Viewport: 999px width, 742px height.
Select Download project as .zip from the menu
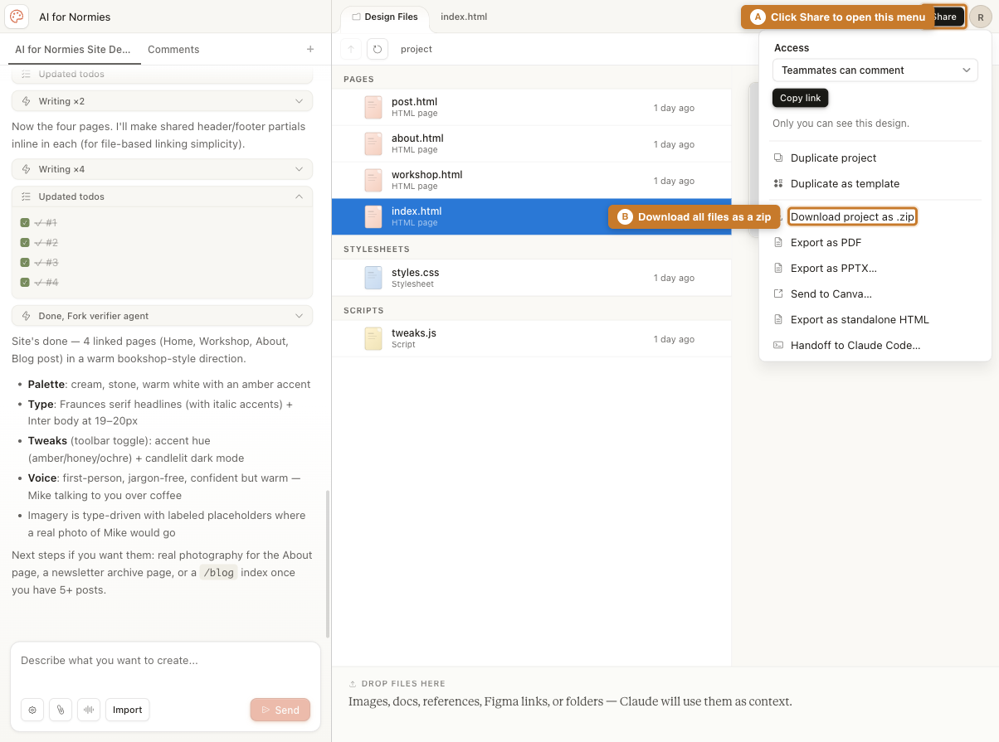pyautogui.click(x=852, y=216)
